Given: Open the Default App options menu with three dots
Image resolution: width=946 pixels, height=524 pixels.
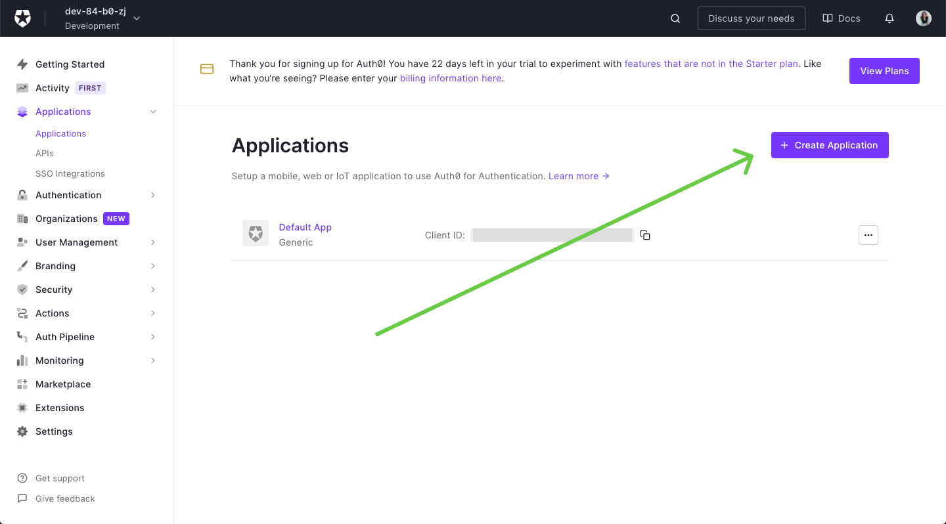Looking at the screenshot, I should [868, 234].
